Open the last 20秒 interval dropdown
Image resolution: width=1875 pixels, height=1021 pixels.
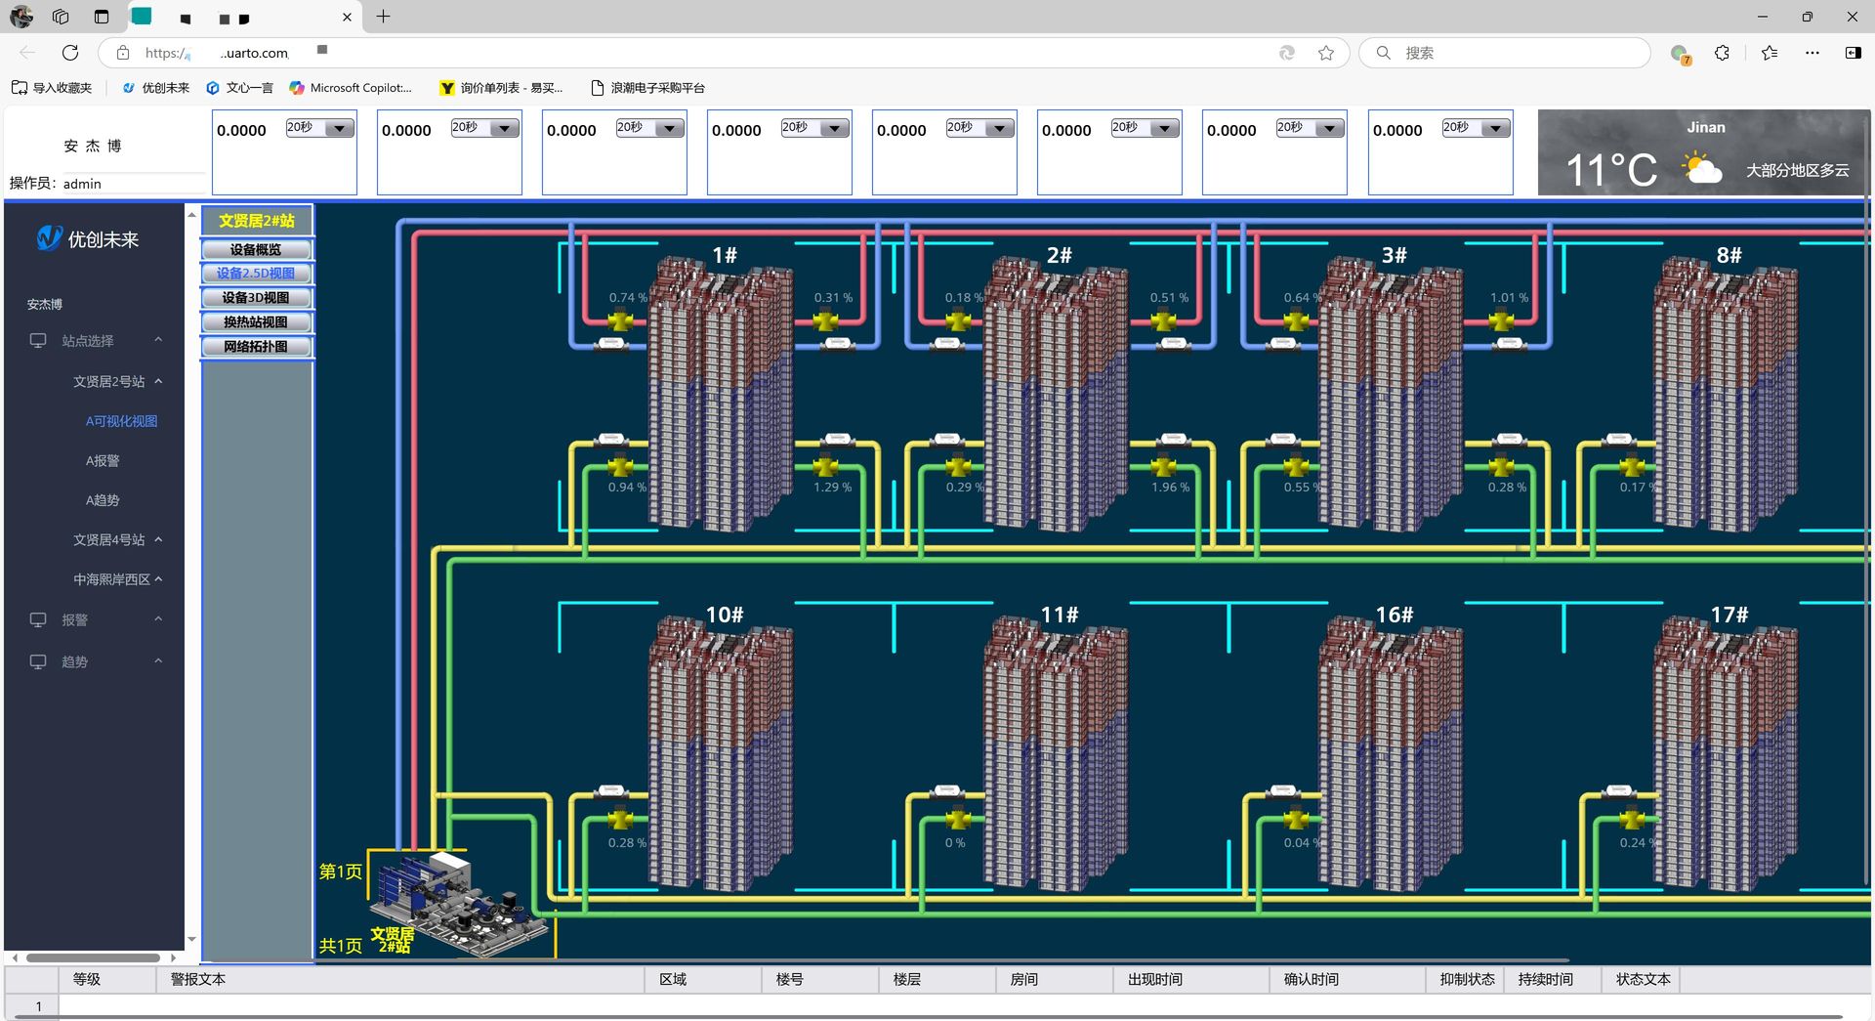1495,129
